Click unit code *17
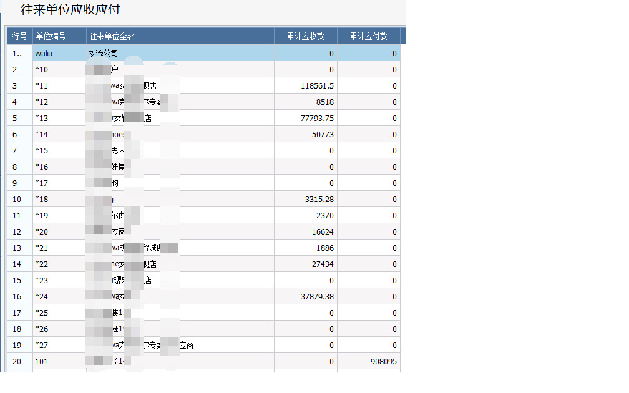629x393 pixels. pos(59,183)
